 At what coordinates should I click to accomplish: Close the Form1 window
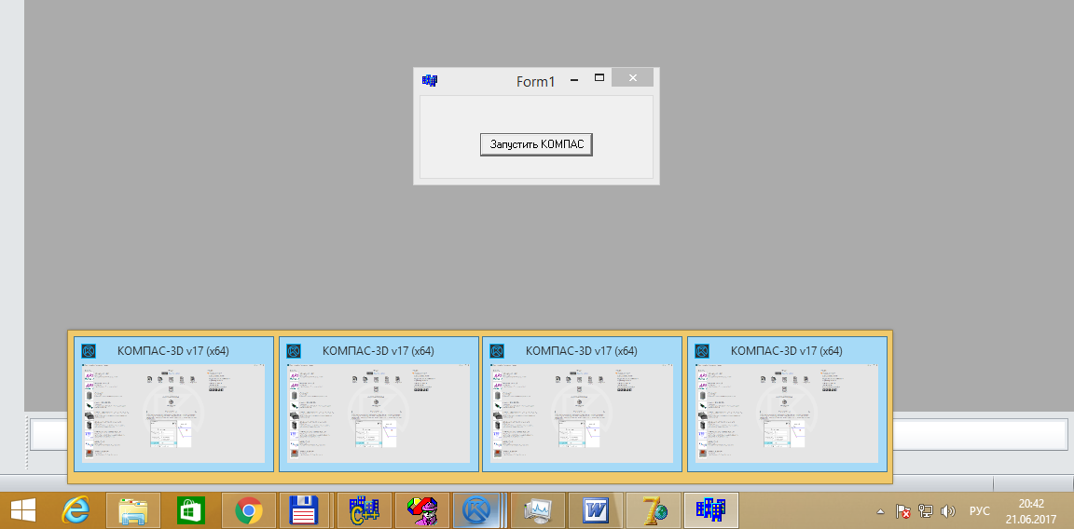pyautogui.click(x=632, y=77)
